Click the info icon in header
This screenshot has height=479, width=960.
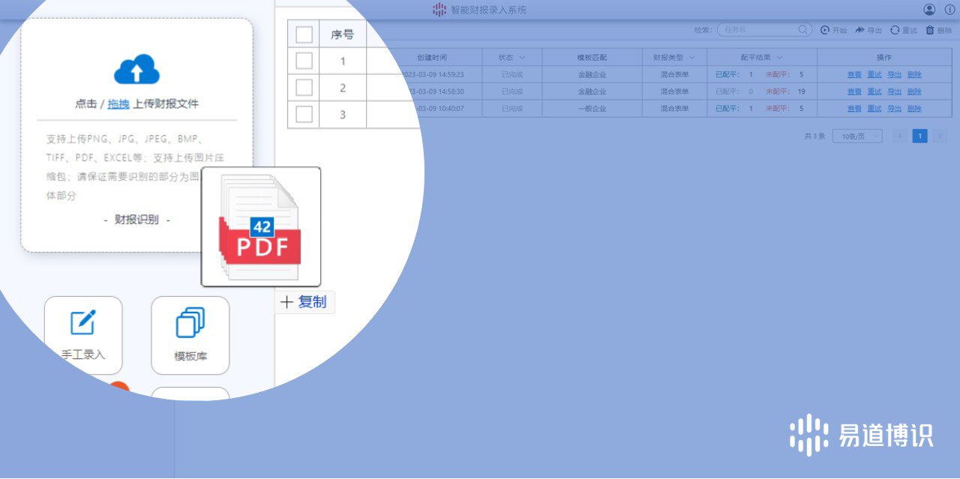click(949, 10)
